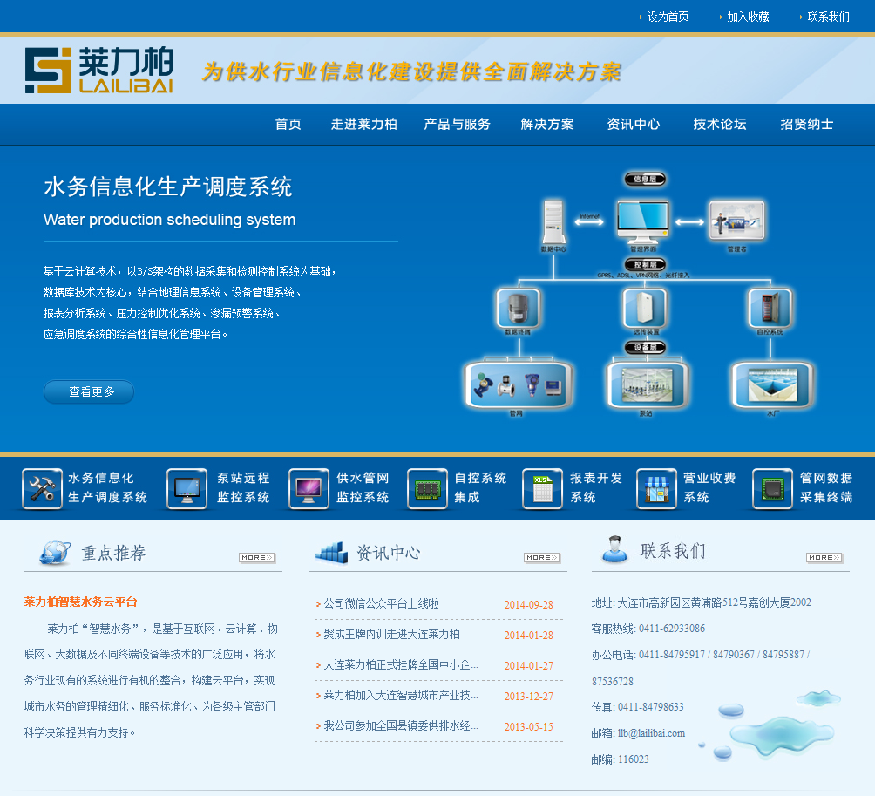Click the 管网 instruments thumbnail
The width and height of the screenshot is (875, 796).
(x=519, y=384)
